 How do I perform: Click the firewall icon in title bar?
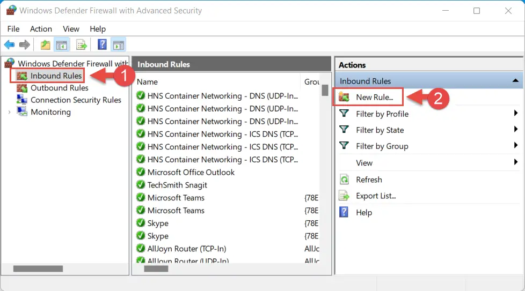11,10
